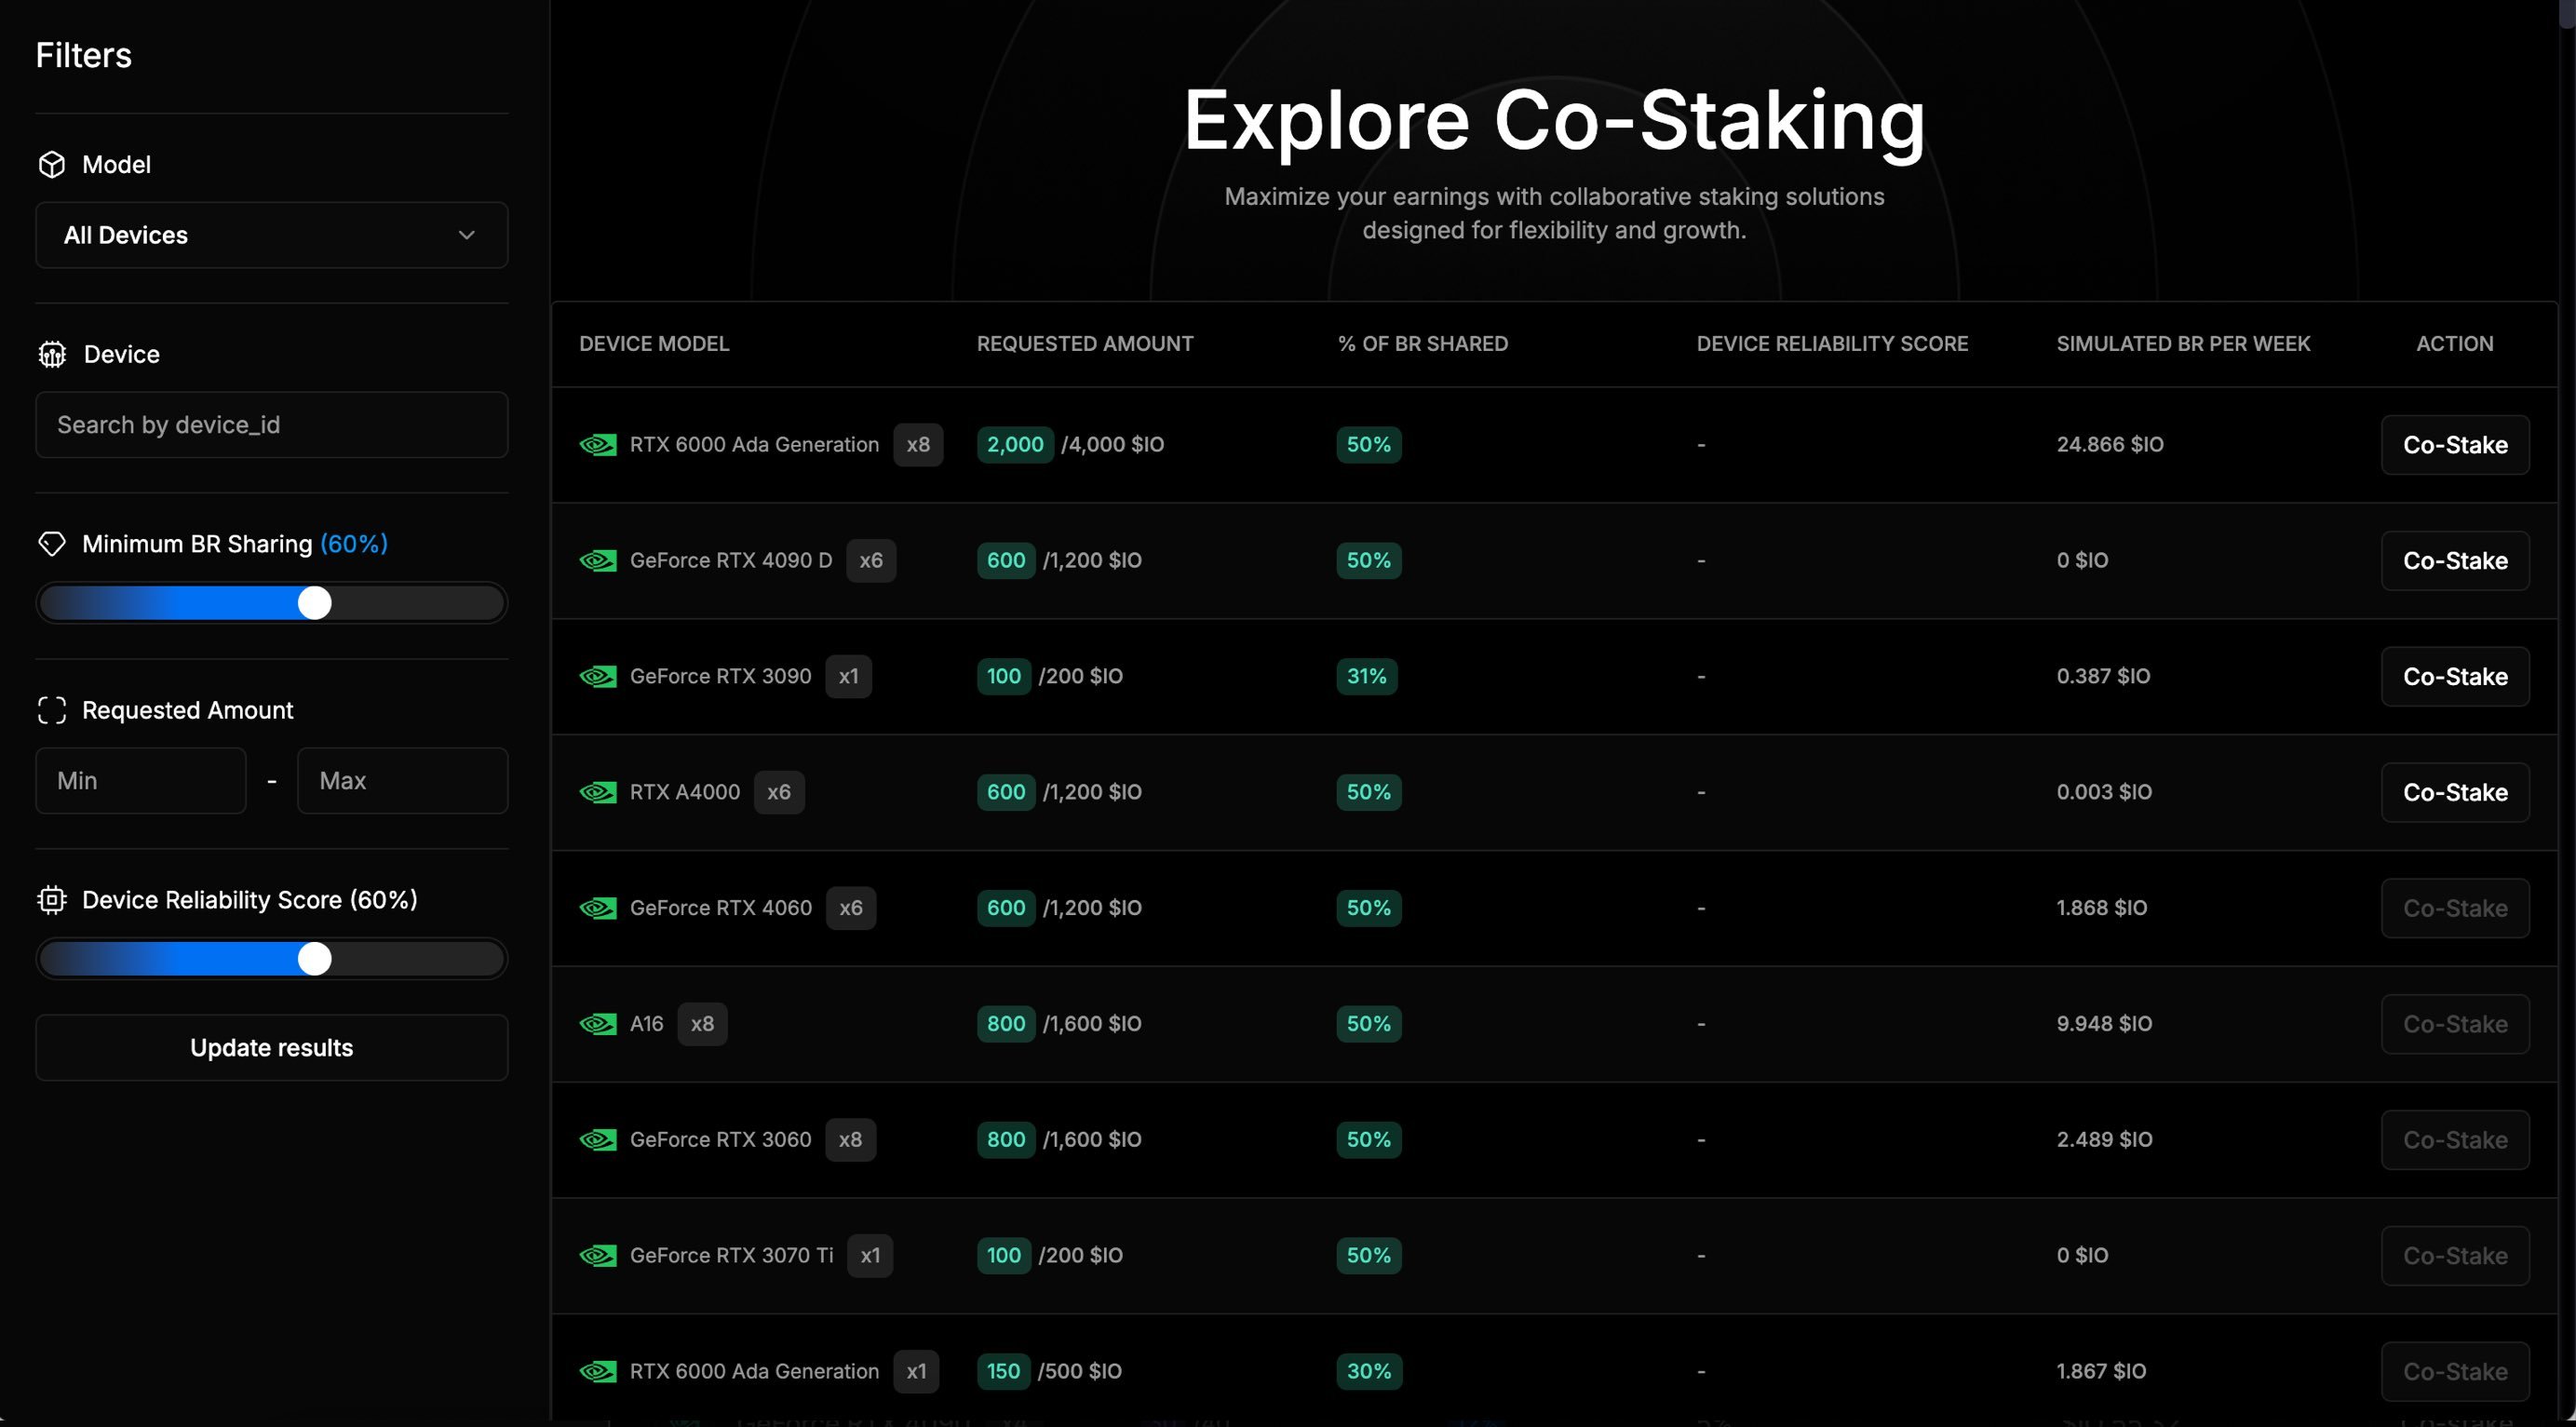Click the Device Reliability Score CPU icon

tap(52, 900)
